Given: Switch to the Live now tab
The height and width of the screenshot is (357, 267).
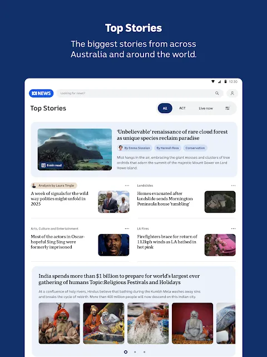Looking at the screenshot, I should click(206, 109).
